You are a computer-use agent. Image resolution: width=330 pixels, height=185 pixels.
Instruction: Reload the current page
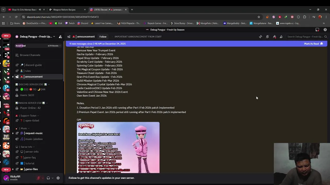click(16, 17)
